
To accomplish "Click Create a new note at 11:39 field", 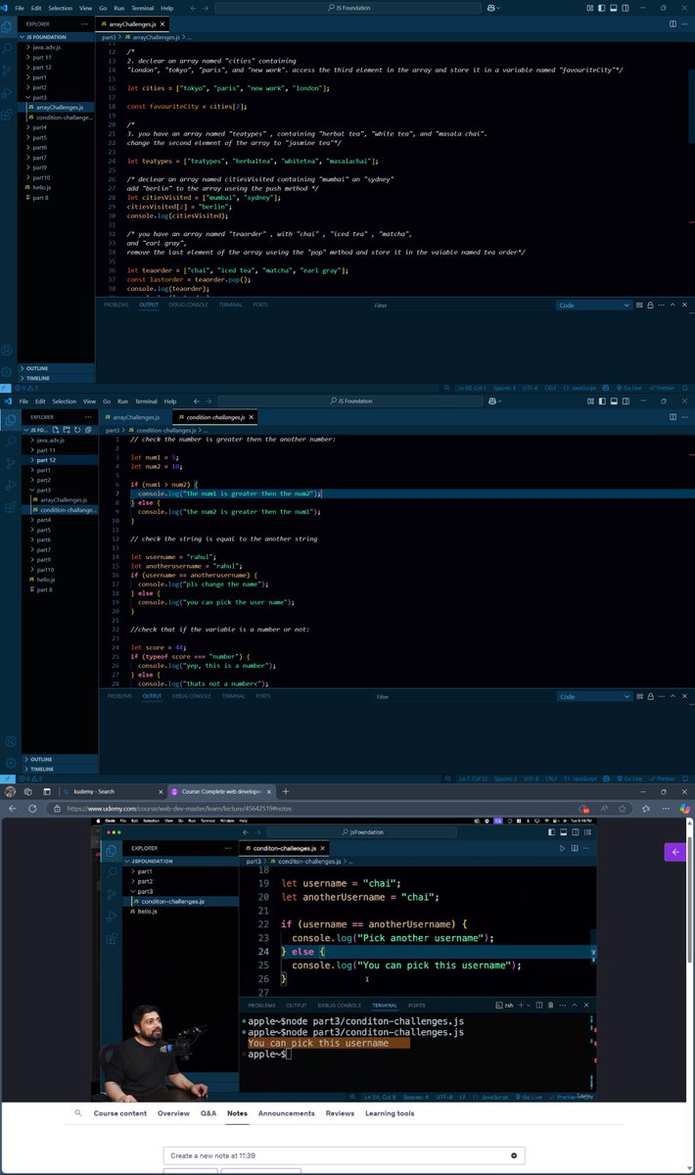I will pos(346,1155).
